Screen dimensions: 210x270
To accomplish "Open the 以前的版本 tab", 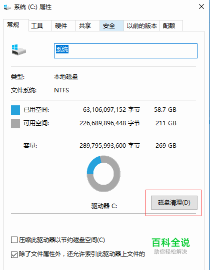I will [141, 26].
